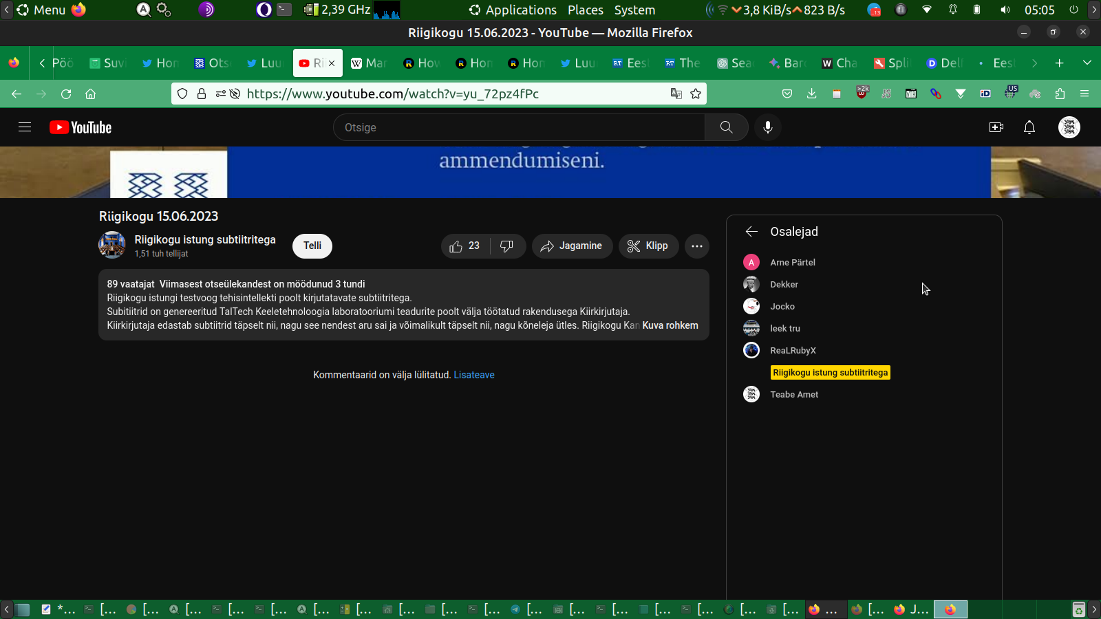Show site security lock info
Viewport: 1101px width, 619px height.
tap(202, 94)
